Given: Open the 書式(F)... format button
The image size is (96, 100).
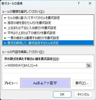Looking at the screenshot, I should 82,83.
